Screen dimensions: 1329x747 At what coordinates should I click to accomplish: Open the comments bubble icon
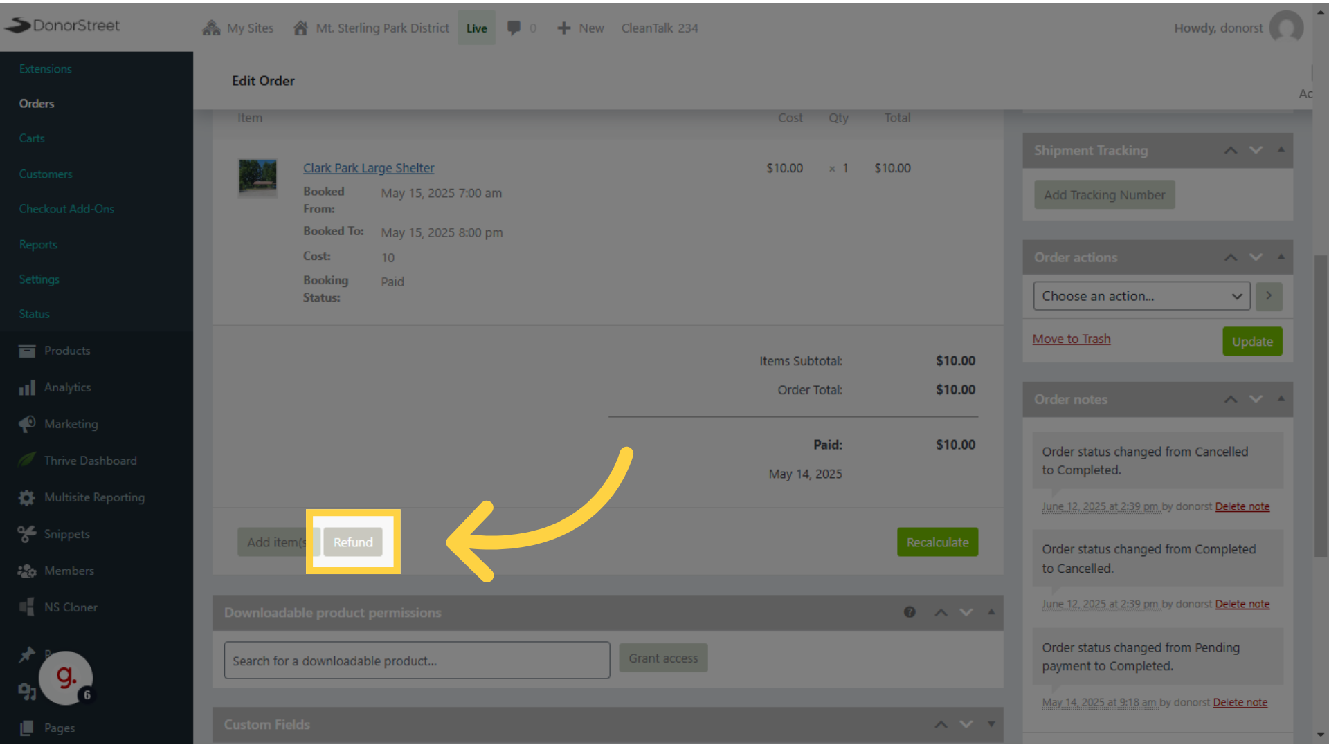(x=514, y=28)
